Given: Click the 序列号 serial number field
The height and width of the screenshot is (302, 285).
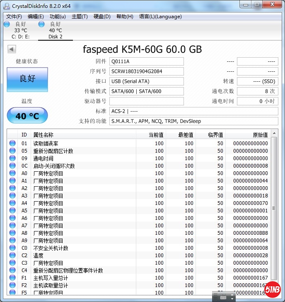Looking at the screenshot, I should (146, 71).
